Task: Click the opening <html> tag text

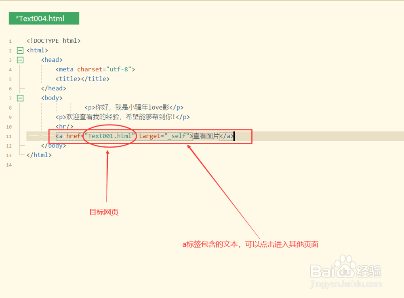Action: tap(37, 50)
